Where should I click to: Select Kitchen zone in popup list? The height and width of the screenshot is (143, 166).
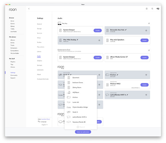tap(81, 97)
